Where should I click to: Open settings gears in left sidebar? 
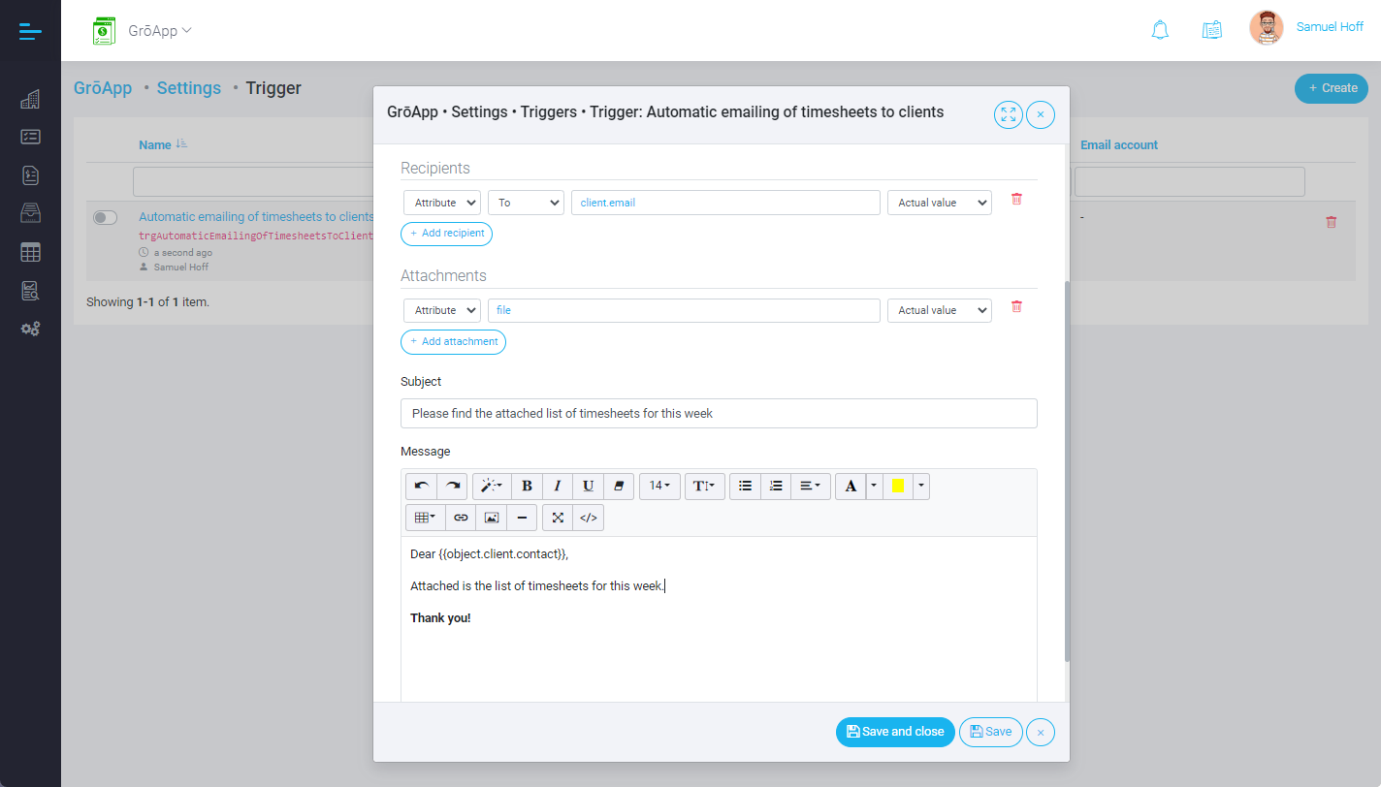[30, 329]
